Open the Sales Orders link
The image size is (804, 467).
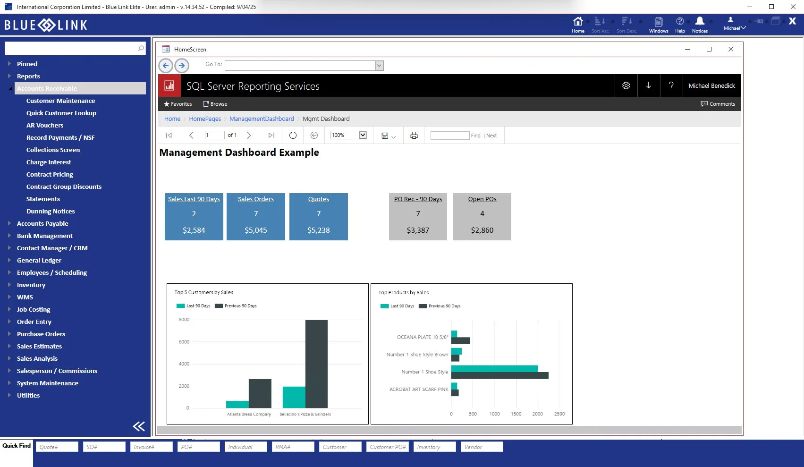click(x=256, y=199)
